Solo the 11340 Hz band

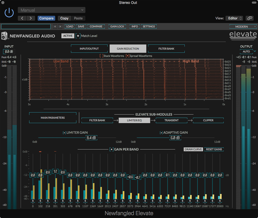click(190, 201)
